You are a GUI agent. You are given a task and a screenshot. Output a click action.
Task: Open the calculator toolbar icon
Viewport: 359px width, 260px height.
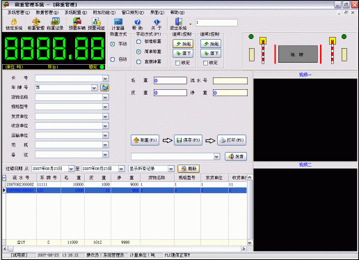point(118,22)
